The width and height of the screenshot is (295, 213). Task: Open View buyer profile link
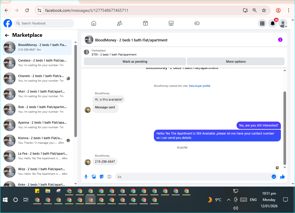click(199, 86)
